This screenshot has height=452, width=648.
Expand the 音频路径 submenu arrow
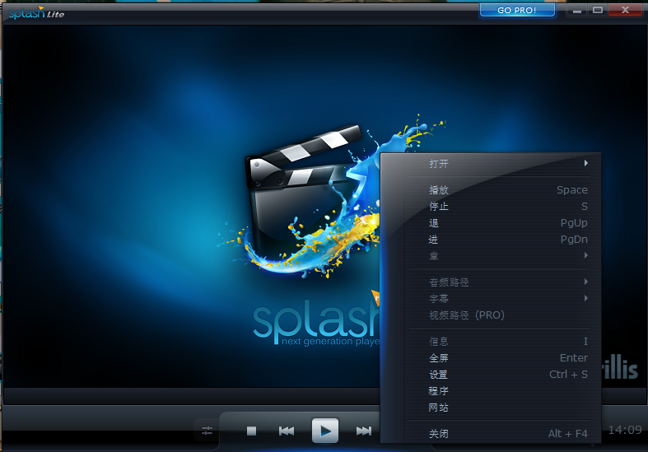586,282
